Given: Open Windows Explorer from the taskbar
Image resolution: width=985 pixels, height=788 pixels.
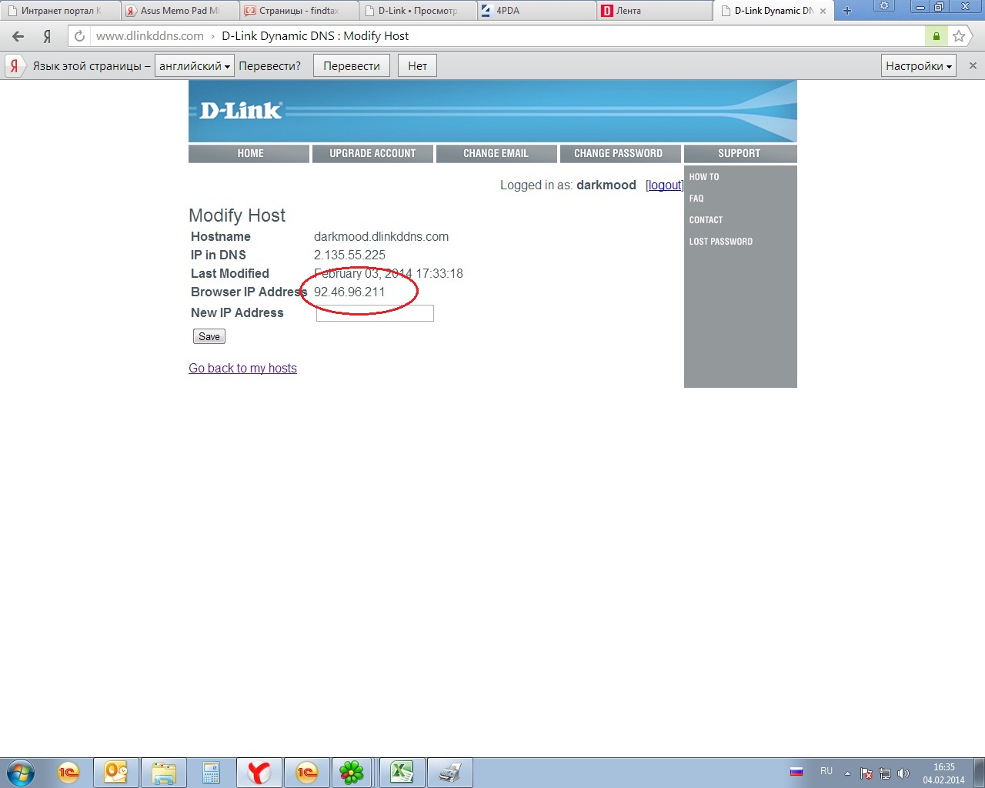Looking at the screenshot, I should (x=164, y=773).
